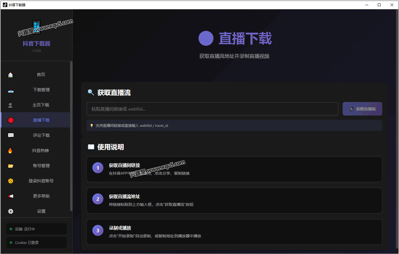The height and width of the screenshot is (254, 399).
Task: Click the 后端: 运行中 status indicator
Action: pos(36,229)
